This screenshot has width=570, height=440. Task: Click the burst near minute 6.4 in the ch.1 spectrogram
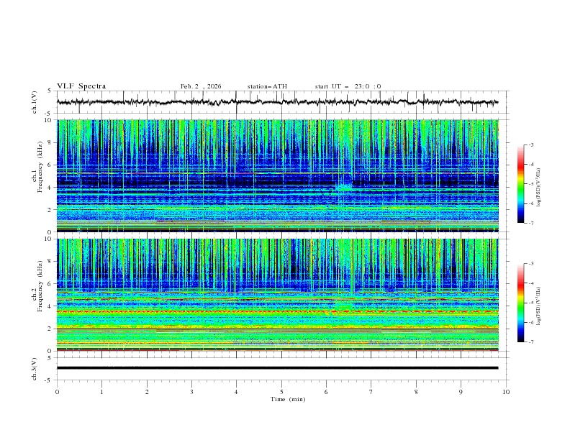click(343, 187)
